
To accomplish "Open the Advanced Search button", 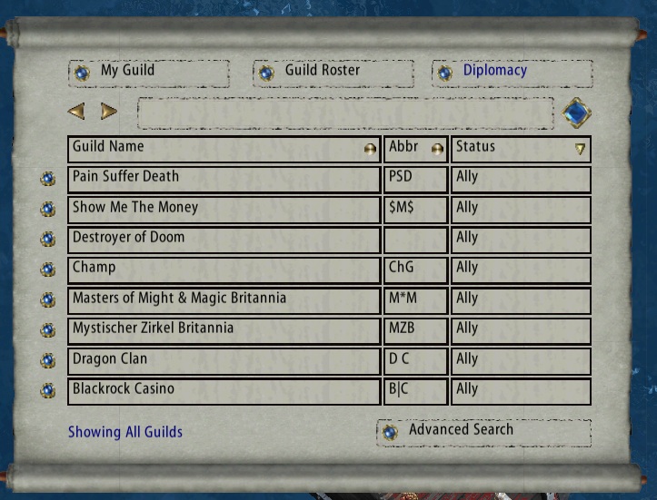I will [484, 433].
